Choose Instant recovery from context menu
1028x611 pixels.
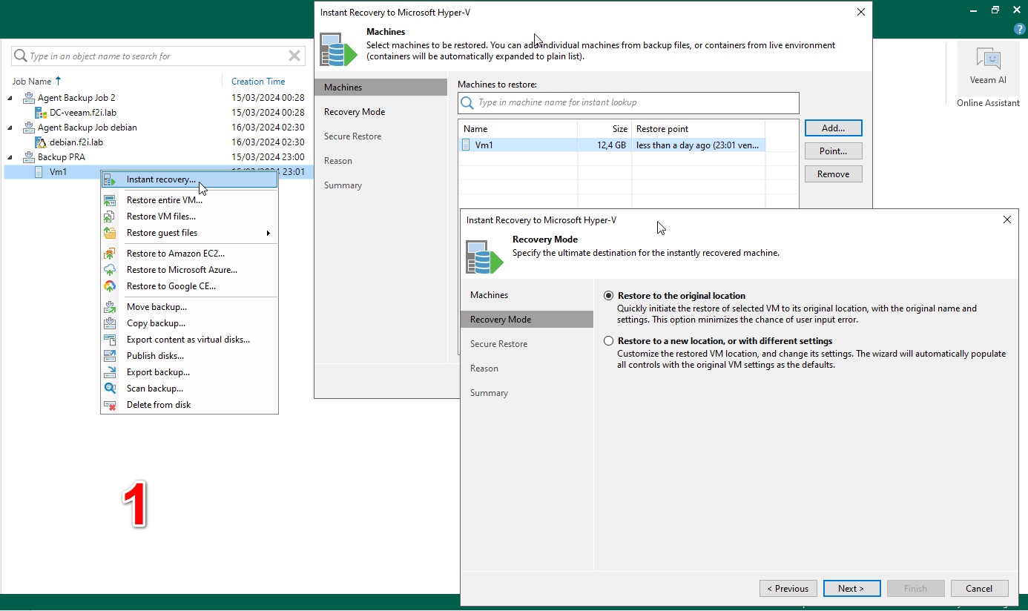(x=189, y=179)
